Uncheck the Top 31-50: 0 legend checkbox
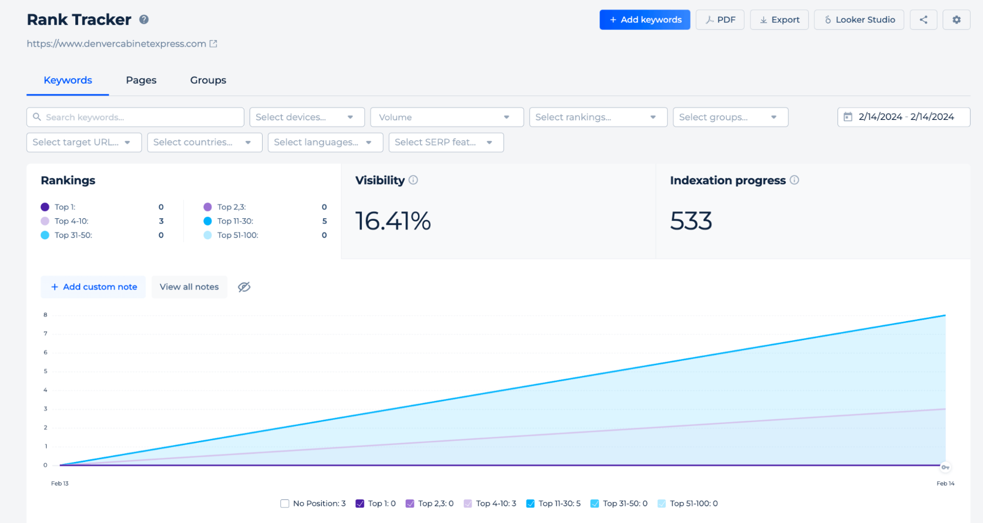This screenshot has height=523, width=983. [595, 503]
